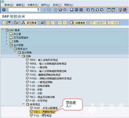Open the 帮助(H) menu
The width and height of the screenshot is (129, 118).
68,5
